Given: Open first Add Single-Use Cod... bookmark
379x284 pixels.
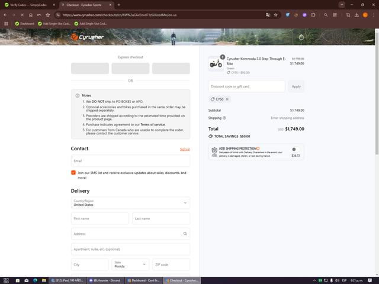Looking at the screenshot, I should [x=54, y=24].
